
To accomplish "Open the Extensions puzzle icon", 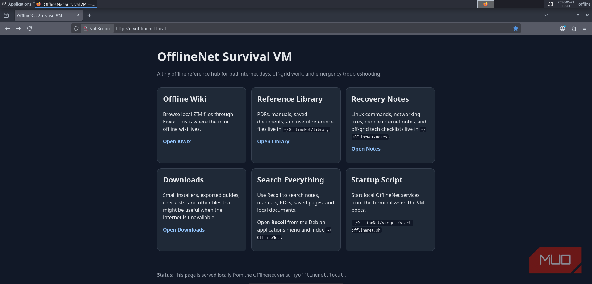I will (573, 28).
